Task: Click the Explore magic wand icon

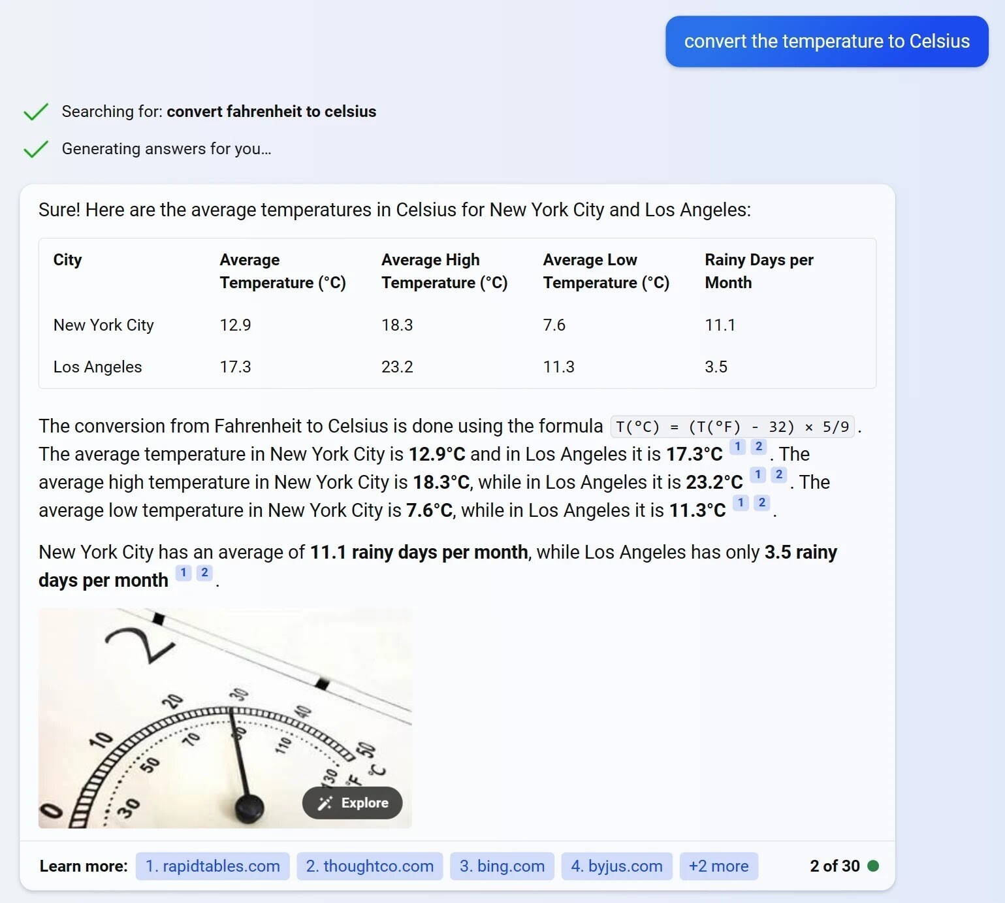Action: pos(325,803)
